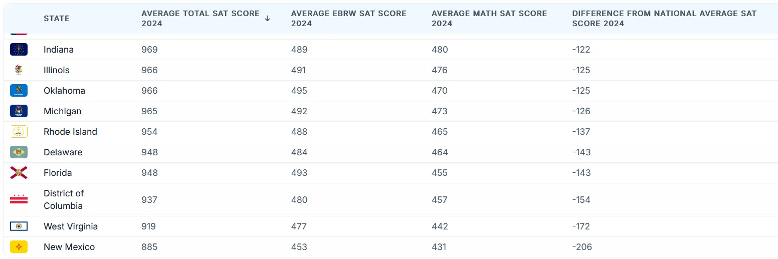
Task: Click the West Virginia state name
Action: coord(71,226)
